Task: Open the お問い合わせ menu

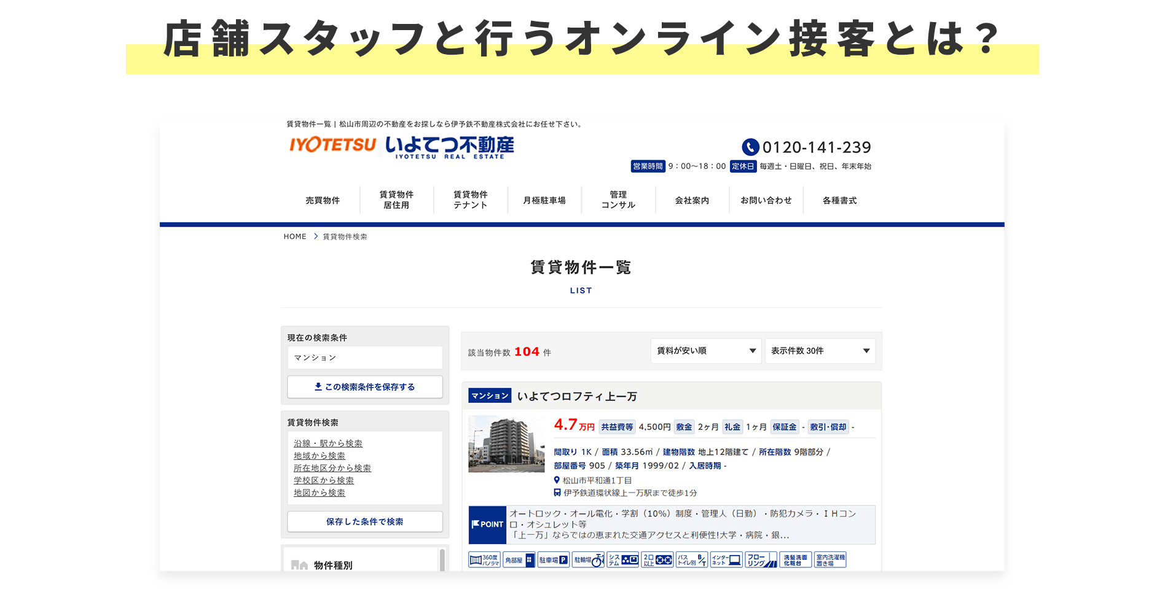Action: [766, 200]
